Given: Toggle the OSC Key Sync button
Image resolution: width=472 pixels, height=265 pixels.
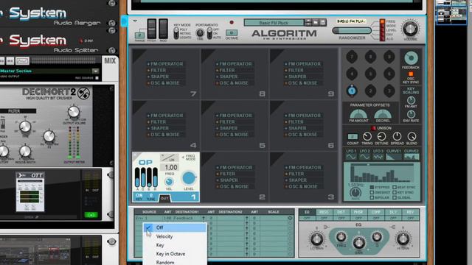Looking at the screenshot, I should [x=411, y=74].
